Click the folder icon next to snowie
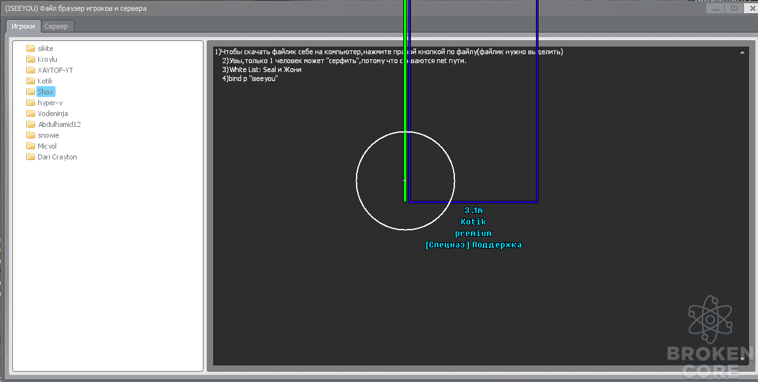The image size is (758, 382). pyautogui.click(x=31, y=135)
